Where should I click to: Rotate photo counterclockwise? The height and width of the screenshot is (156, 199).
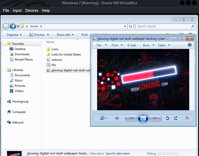click(x=167, y=118)
